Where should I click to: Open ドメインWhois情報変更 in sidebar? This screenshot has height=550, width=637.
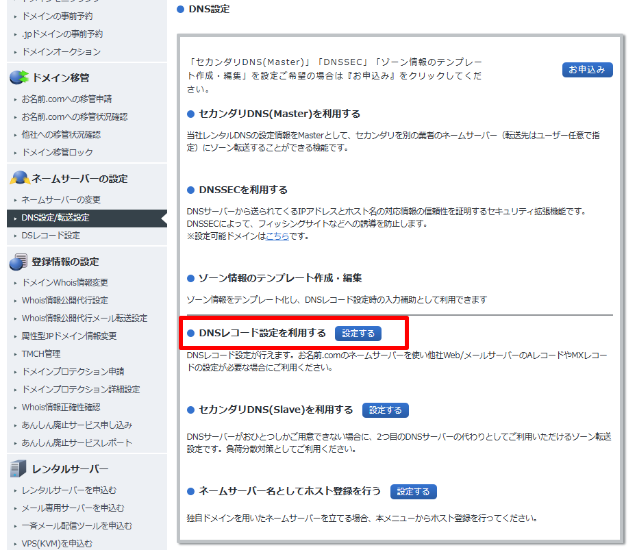(65, 283)
